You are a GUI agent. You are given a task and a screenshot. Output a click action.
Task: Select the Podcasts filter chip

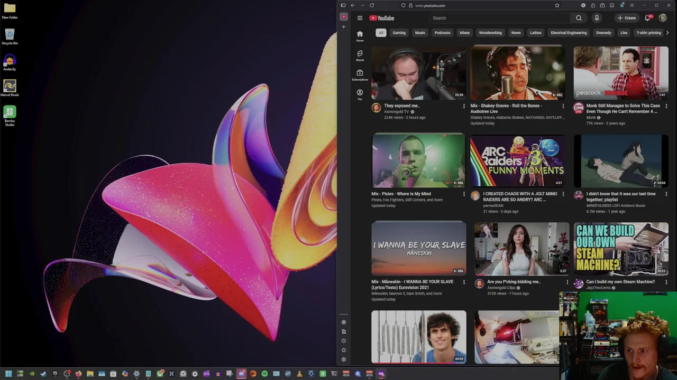[x=442, y=33]
